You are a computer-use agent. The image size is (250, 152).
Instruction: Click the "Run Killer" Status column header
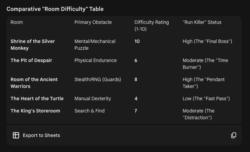click(202, 22)
